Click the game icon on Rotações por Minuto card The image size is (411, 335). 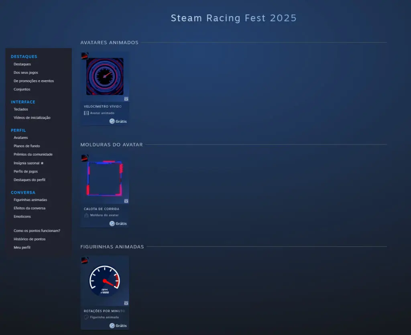(x=85, y=260)
